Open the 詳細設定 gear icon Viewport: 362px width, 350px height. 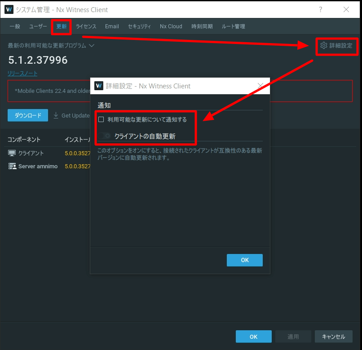click(324, 45)
